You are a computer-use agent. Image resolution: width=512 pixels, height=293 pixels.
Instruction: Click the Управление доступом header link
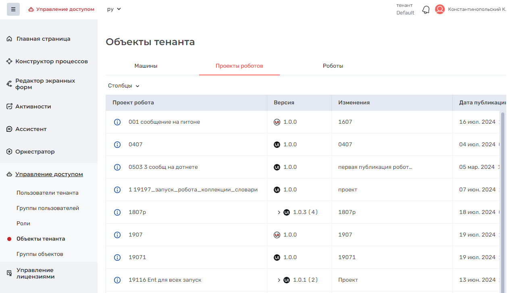[x=61, y=9]
